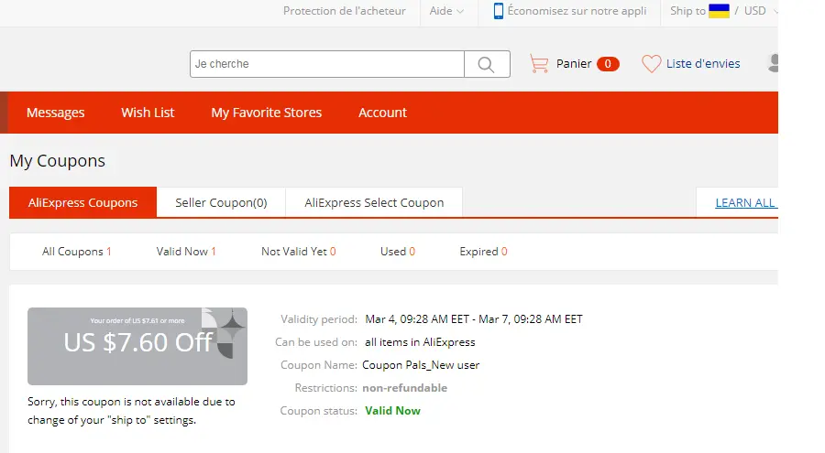Click the US $7.60 Off coupon card

tap(137, 346)
